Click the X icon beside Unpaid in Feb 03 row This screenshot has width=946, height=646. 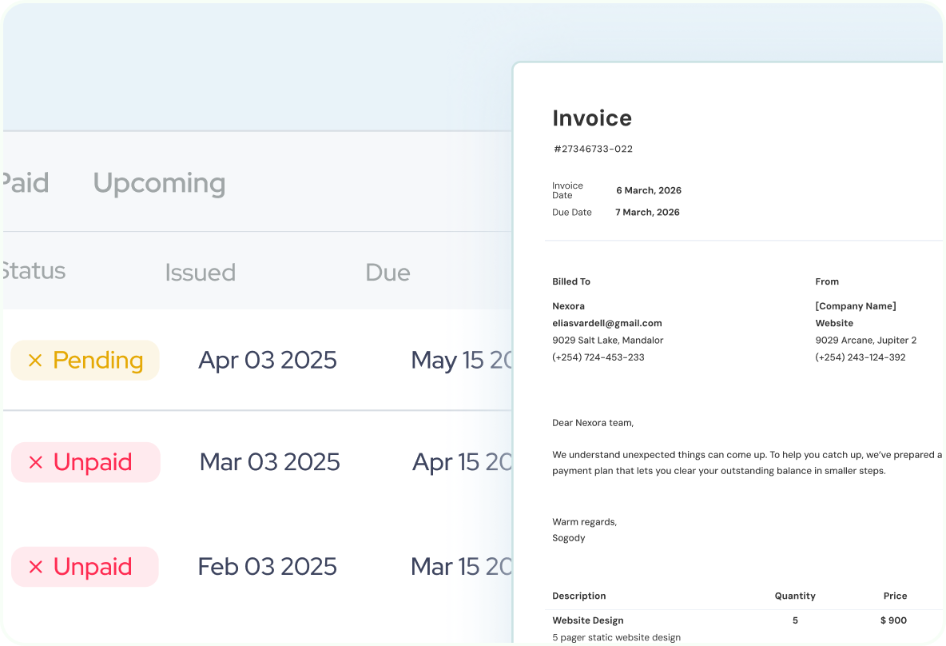(x=36, y=567)
